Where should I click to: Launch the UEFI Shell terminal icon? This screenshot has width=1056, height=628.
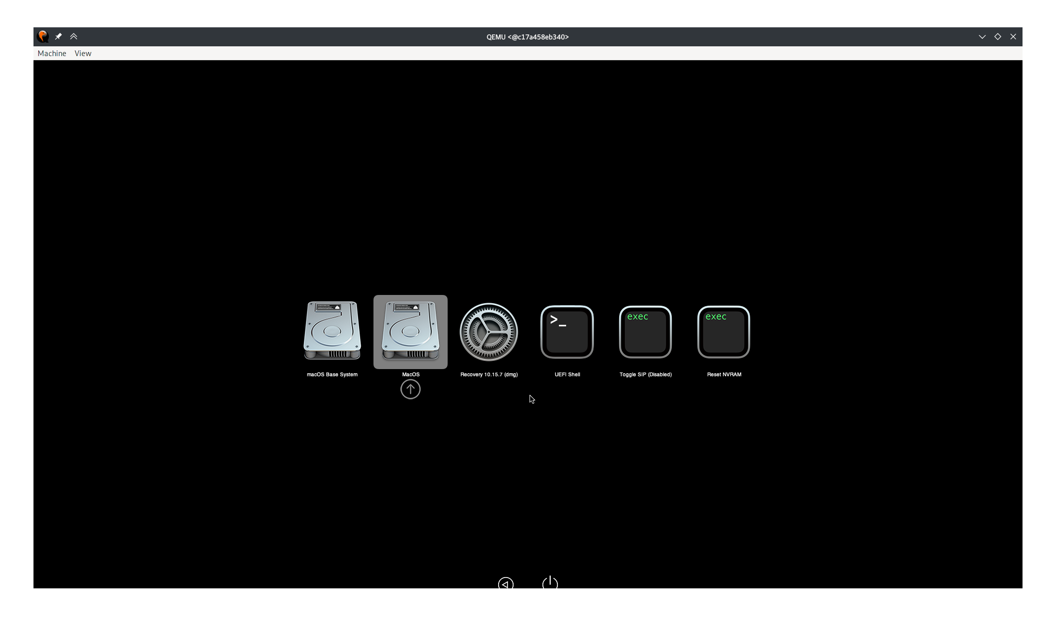pyautogui.click(x=567, y=332)
